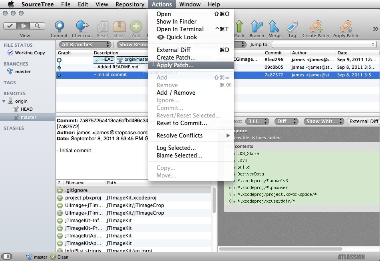Click added icon beside JTImageKit-Inf file

pyautogui.click(x=60, y=221)
